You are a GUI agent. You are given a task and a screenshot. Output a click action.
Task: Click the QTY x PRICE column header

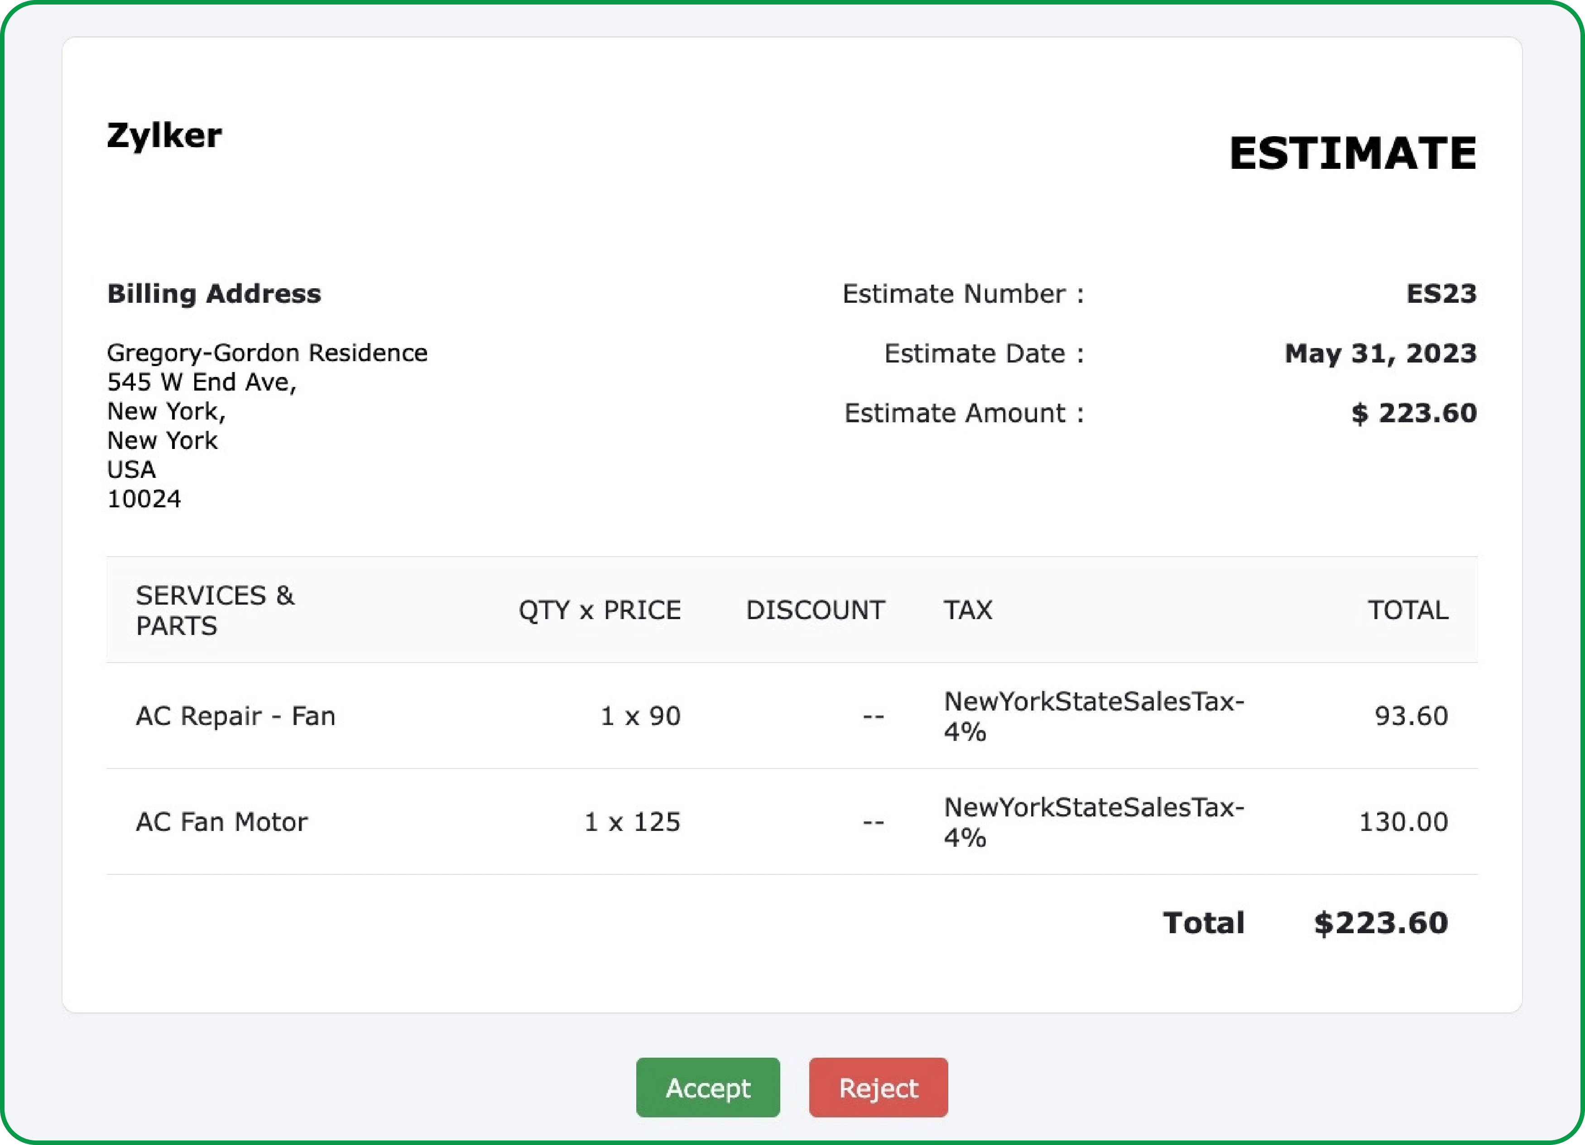click(599, 610)
